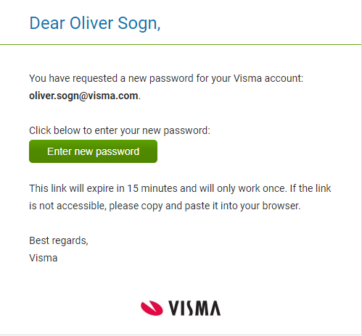Click the word 'password' on the green button
This screenshot has width=362, height=336.
point(118,152)
